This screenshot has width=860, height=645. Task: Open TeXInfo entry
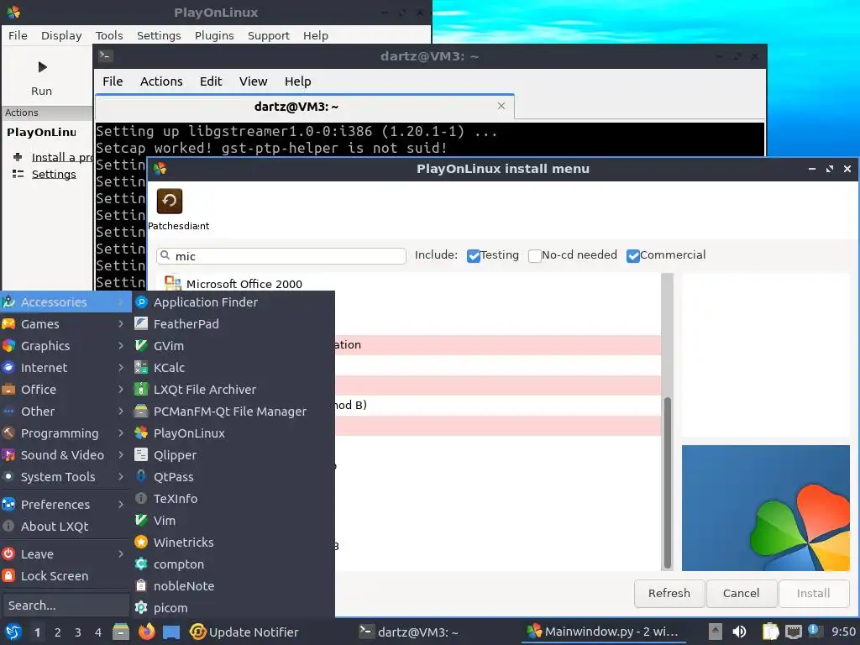pyautogui.click(x=233, y=499)
